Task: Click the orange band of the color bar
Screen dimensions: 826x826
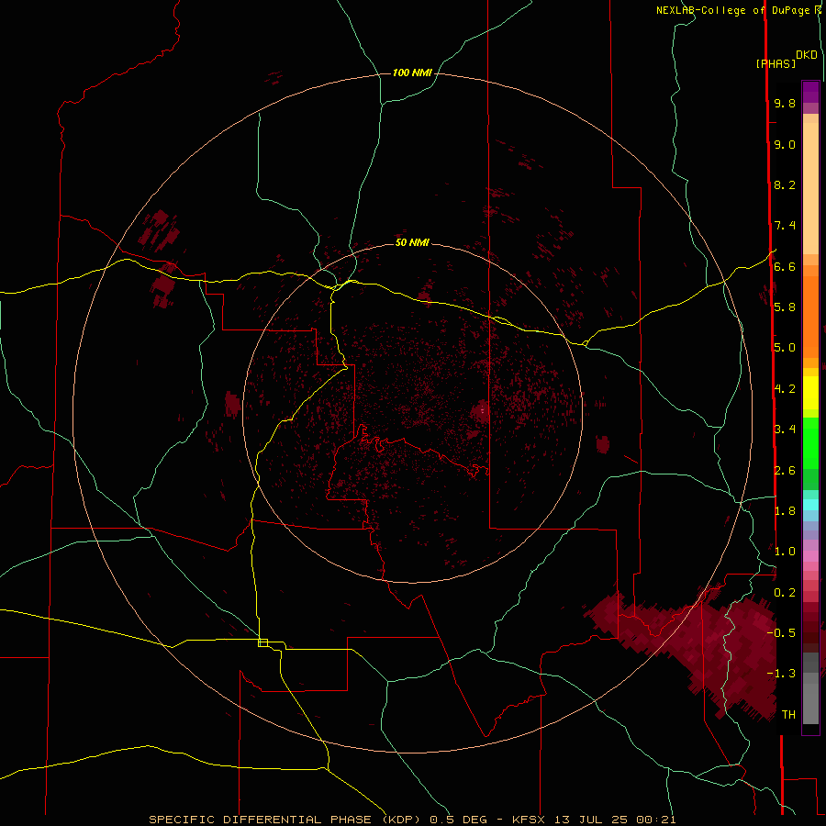Action: [x=810, y=318]
